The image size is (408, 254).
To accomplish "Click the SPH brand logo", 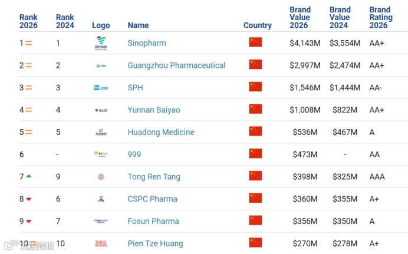I will click(101, 88).
